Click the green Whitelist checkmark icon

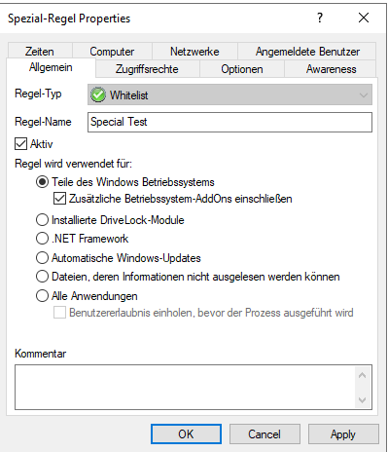[98, 94]
